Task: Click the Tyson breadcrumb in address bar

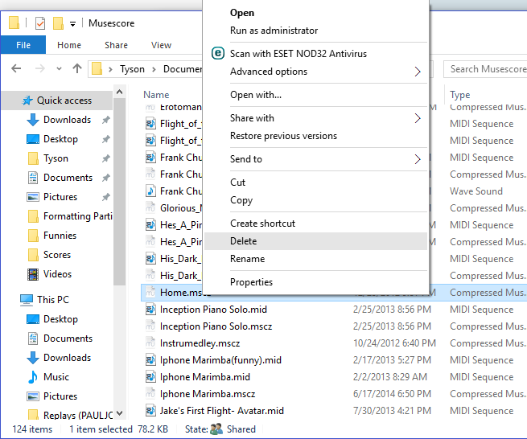Action: 132,69
